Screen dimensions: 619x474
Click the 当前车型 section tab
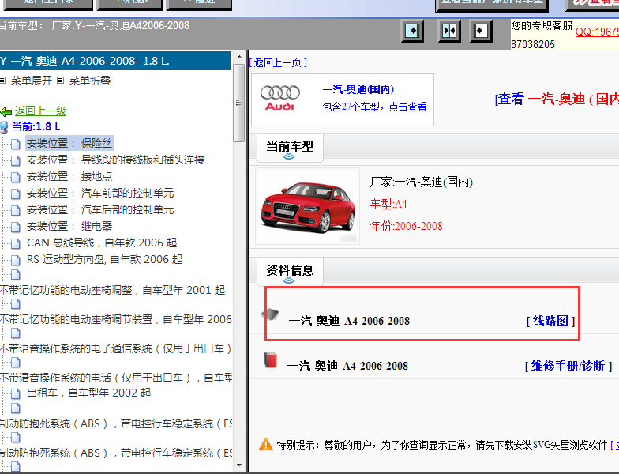290,147
